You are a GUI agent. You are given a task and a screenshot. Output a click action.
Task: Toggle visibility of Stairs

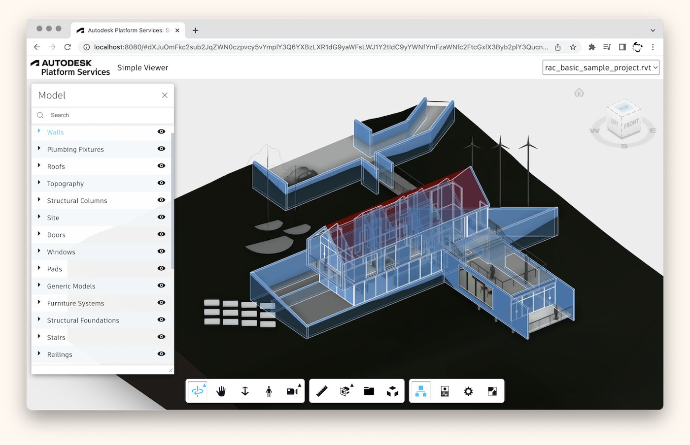click(x=161, y=337)
